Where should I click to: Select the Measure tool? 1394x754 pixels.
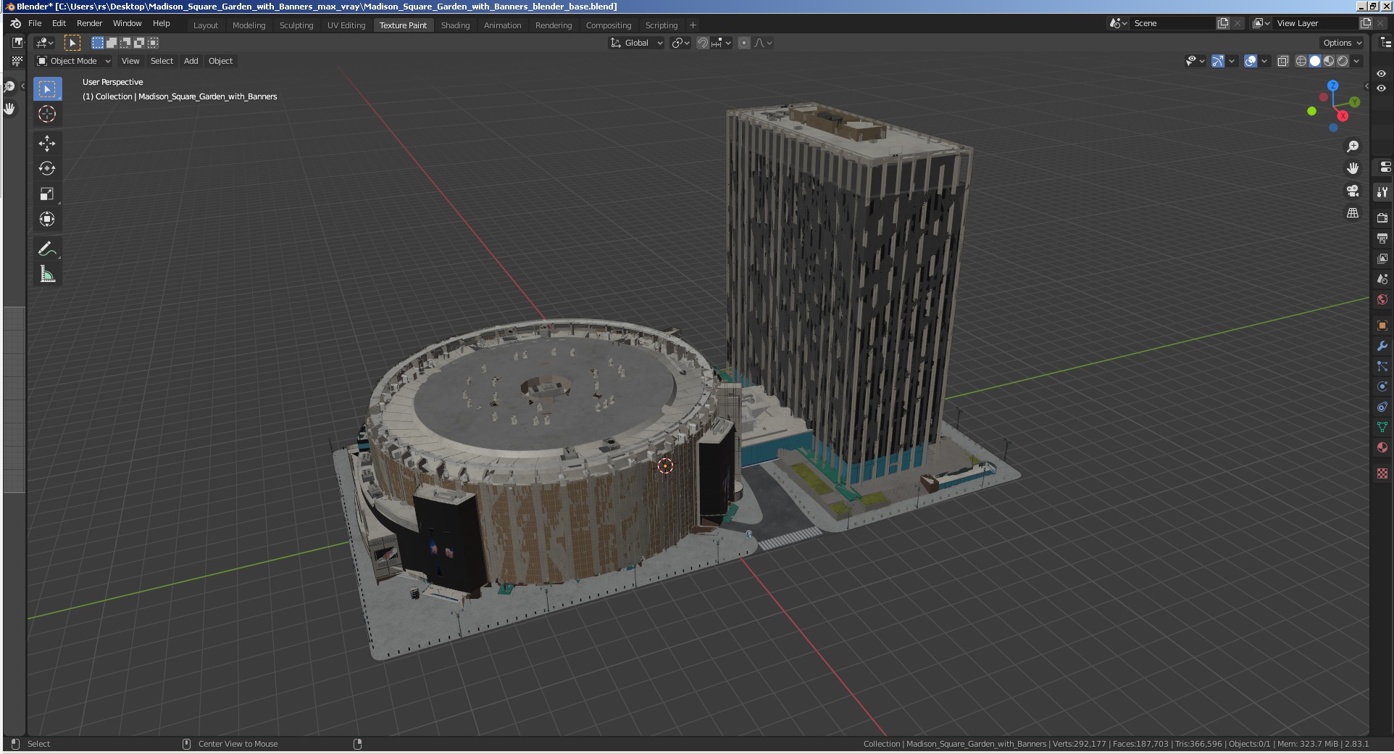47,274
